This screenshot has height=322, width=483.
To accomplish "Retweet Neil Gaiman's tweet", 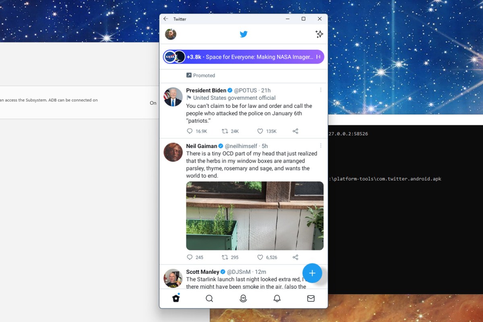I will [225, 257].
